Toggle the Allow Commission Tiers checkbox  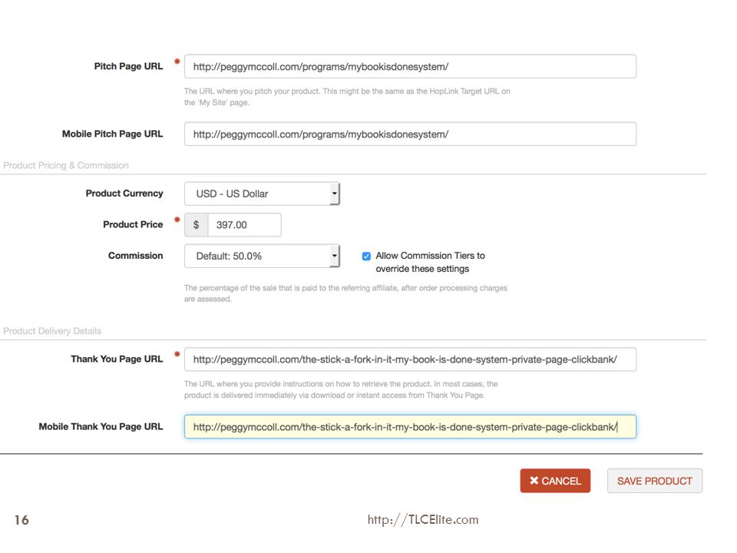click(366, 257)
